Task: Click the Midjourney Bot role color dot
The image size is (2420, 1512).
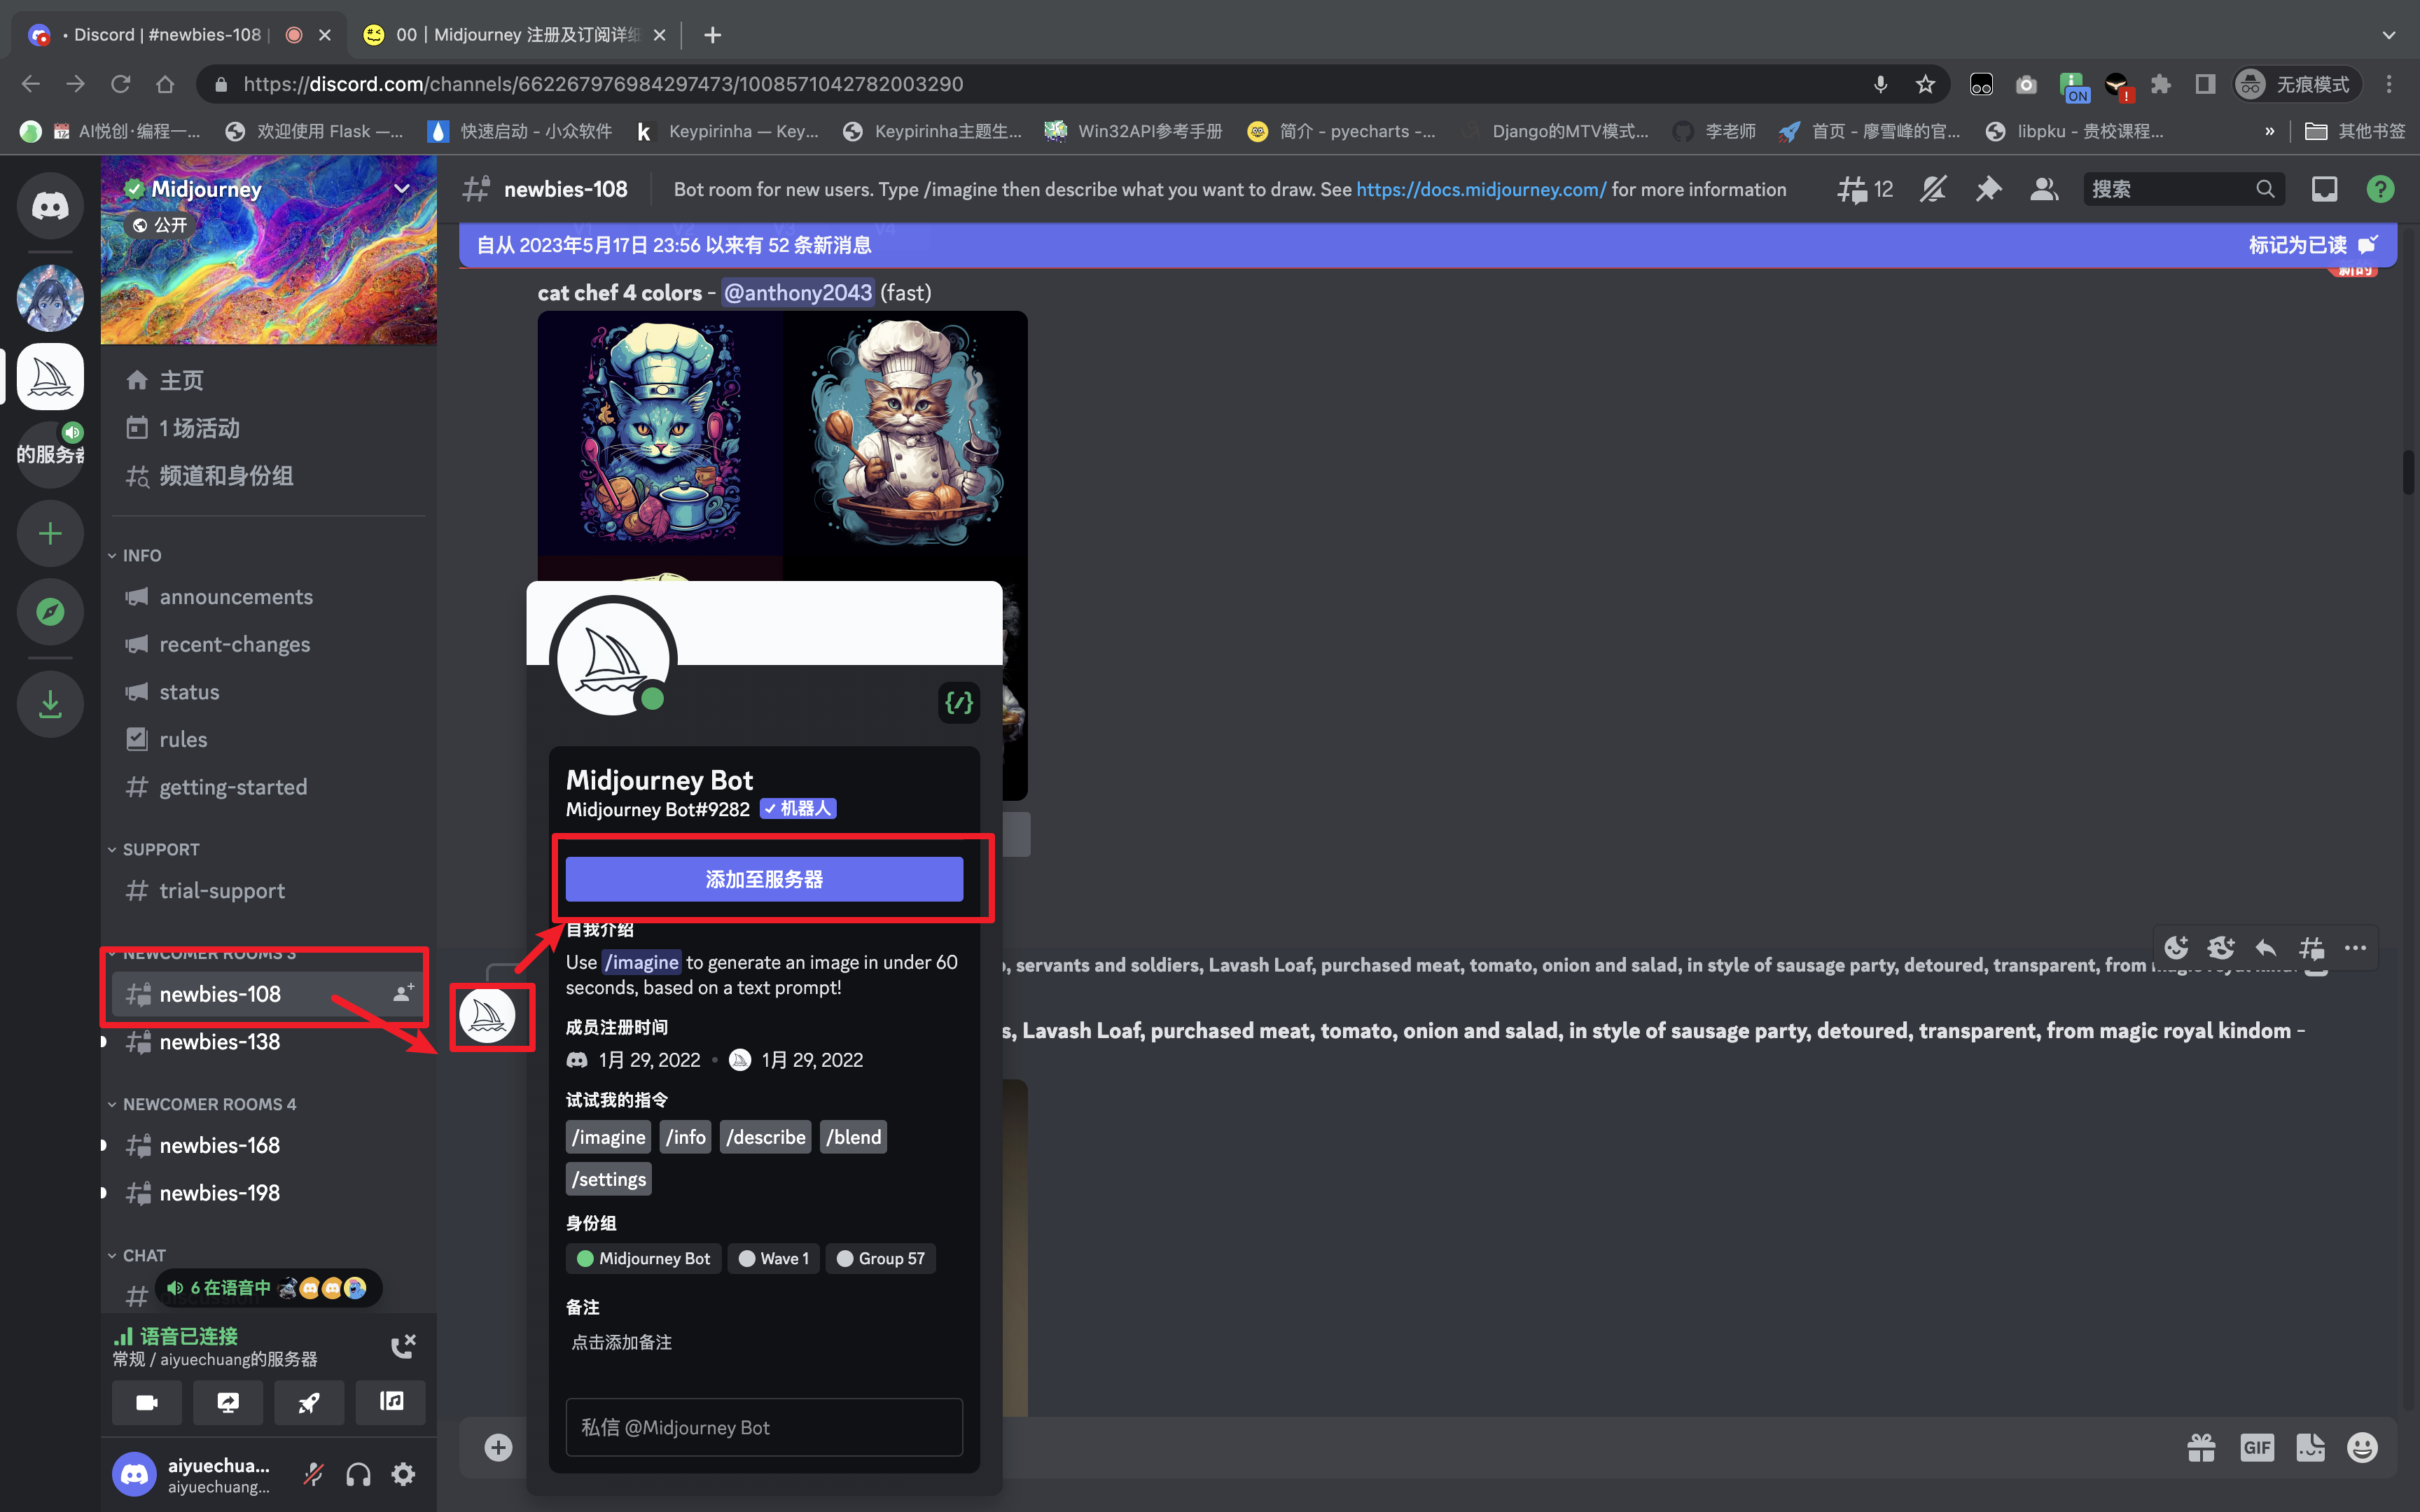Action: coord(585,1258)
